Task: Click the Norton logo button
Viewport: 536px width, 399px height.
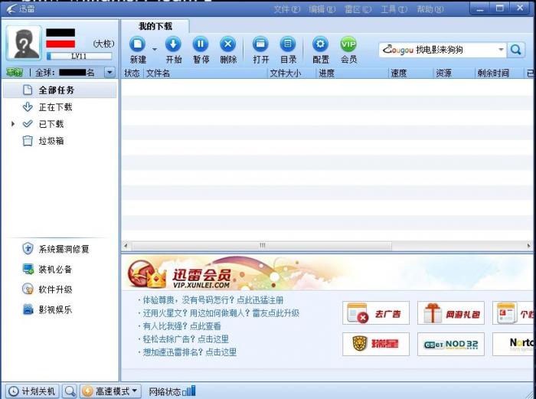Action: 513,344
